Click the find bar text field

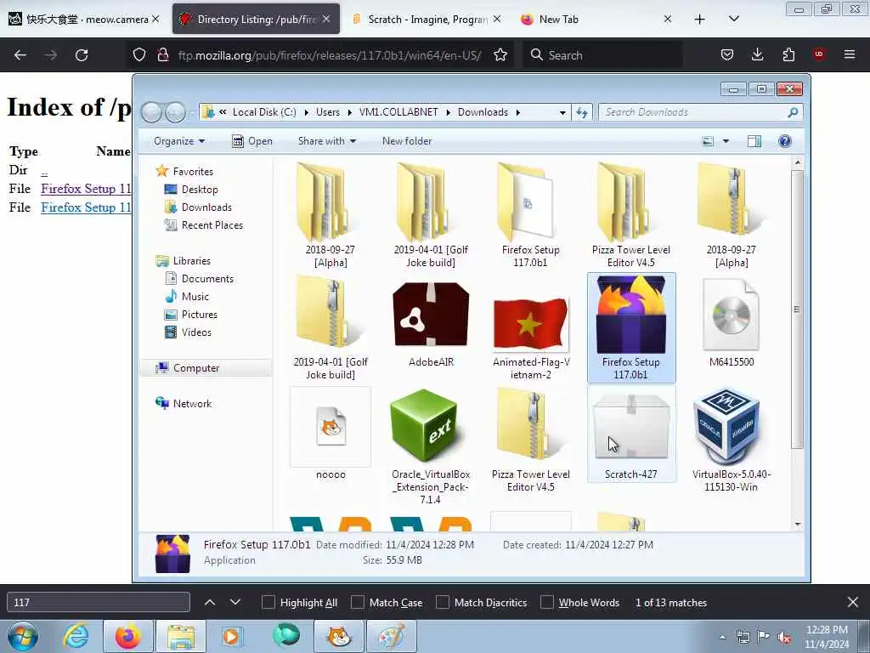tap(99, 602)
